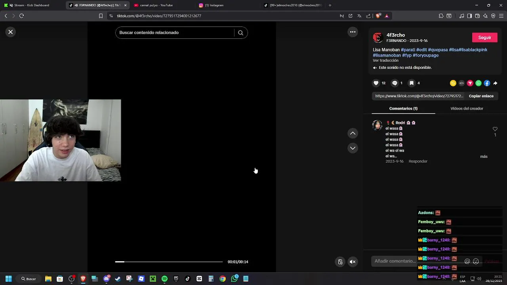
Task: Seek on the video progress bar
Action: coord(169,262)
